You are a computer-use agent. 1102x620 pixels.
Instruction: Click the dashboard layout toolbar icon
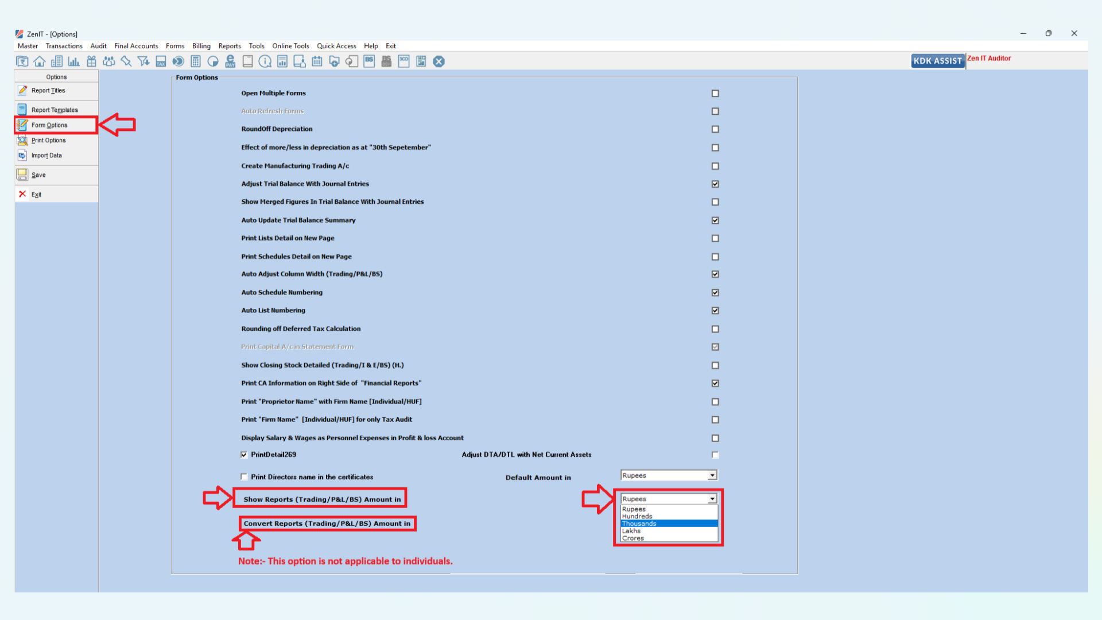click(x=421, y=61)
